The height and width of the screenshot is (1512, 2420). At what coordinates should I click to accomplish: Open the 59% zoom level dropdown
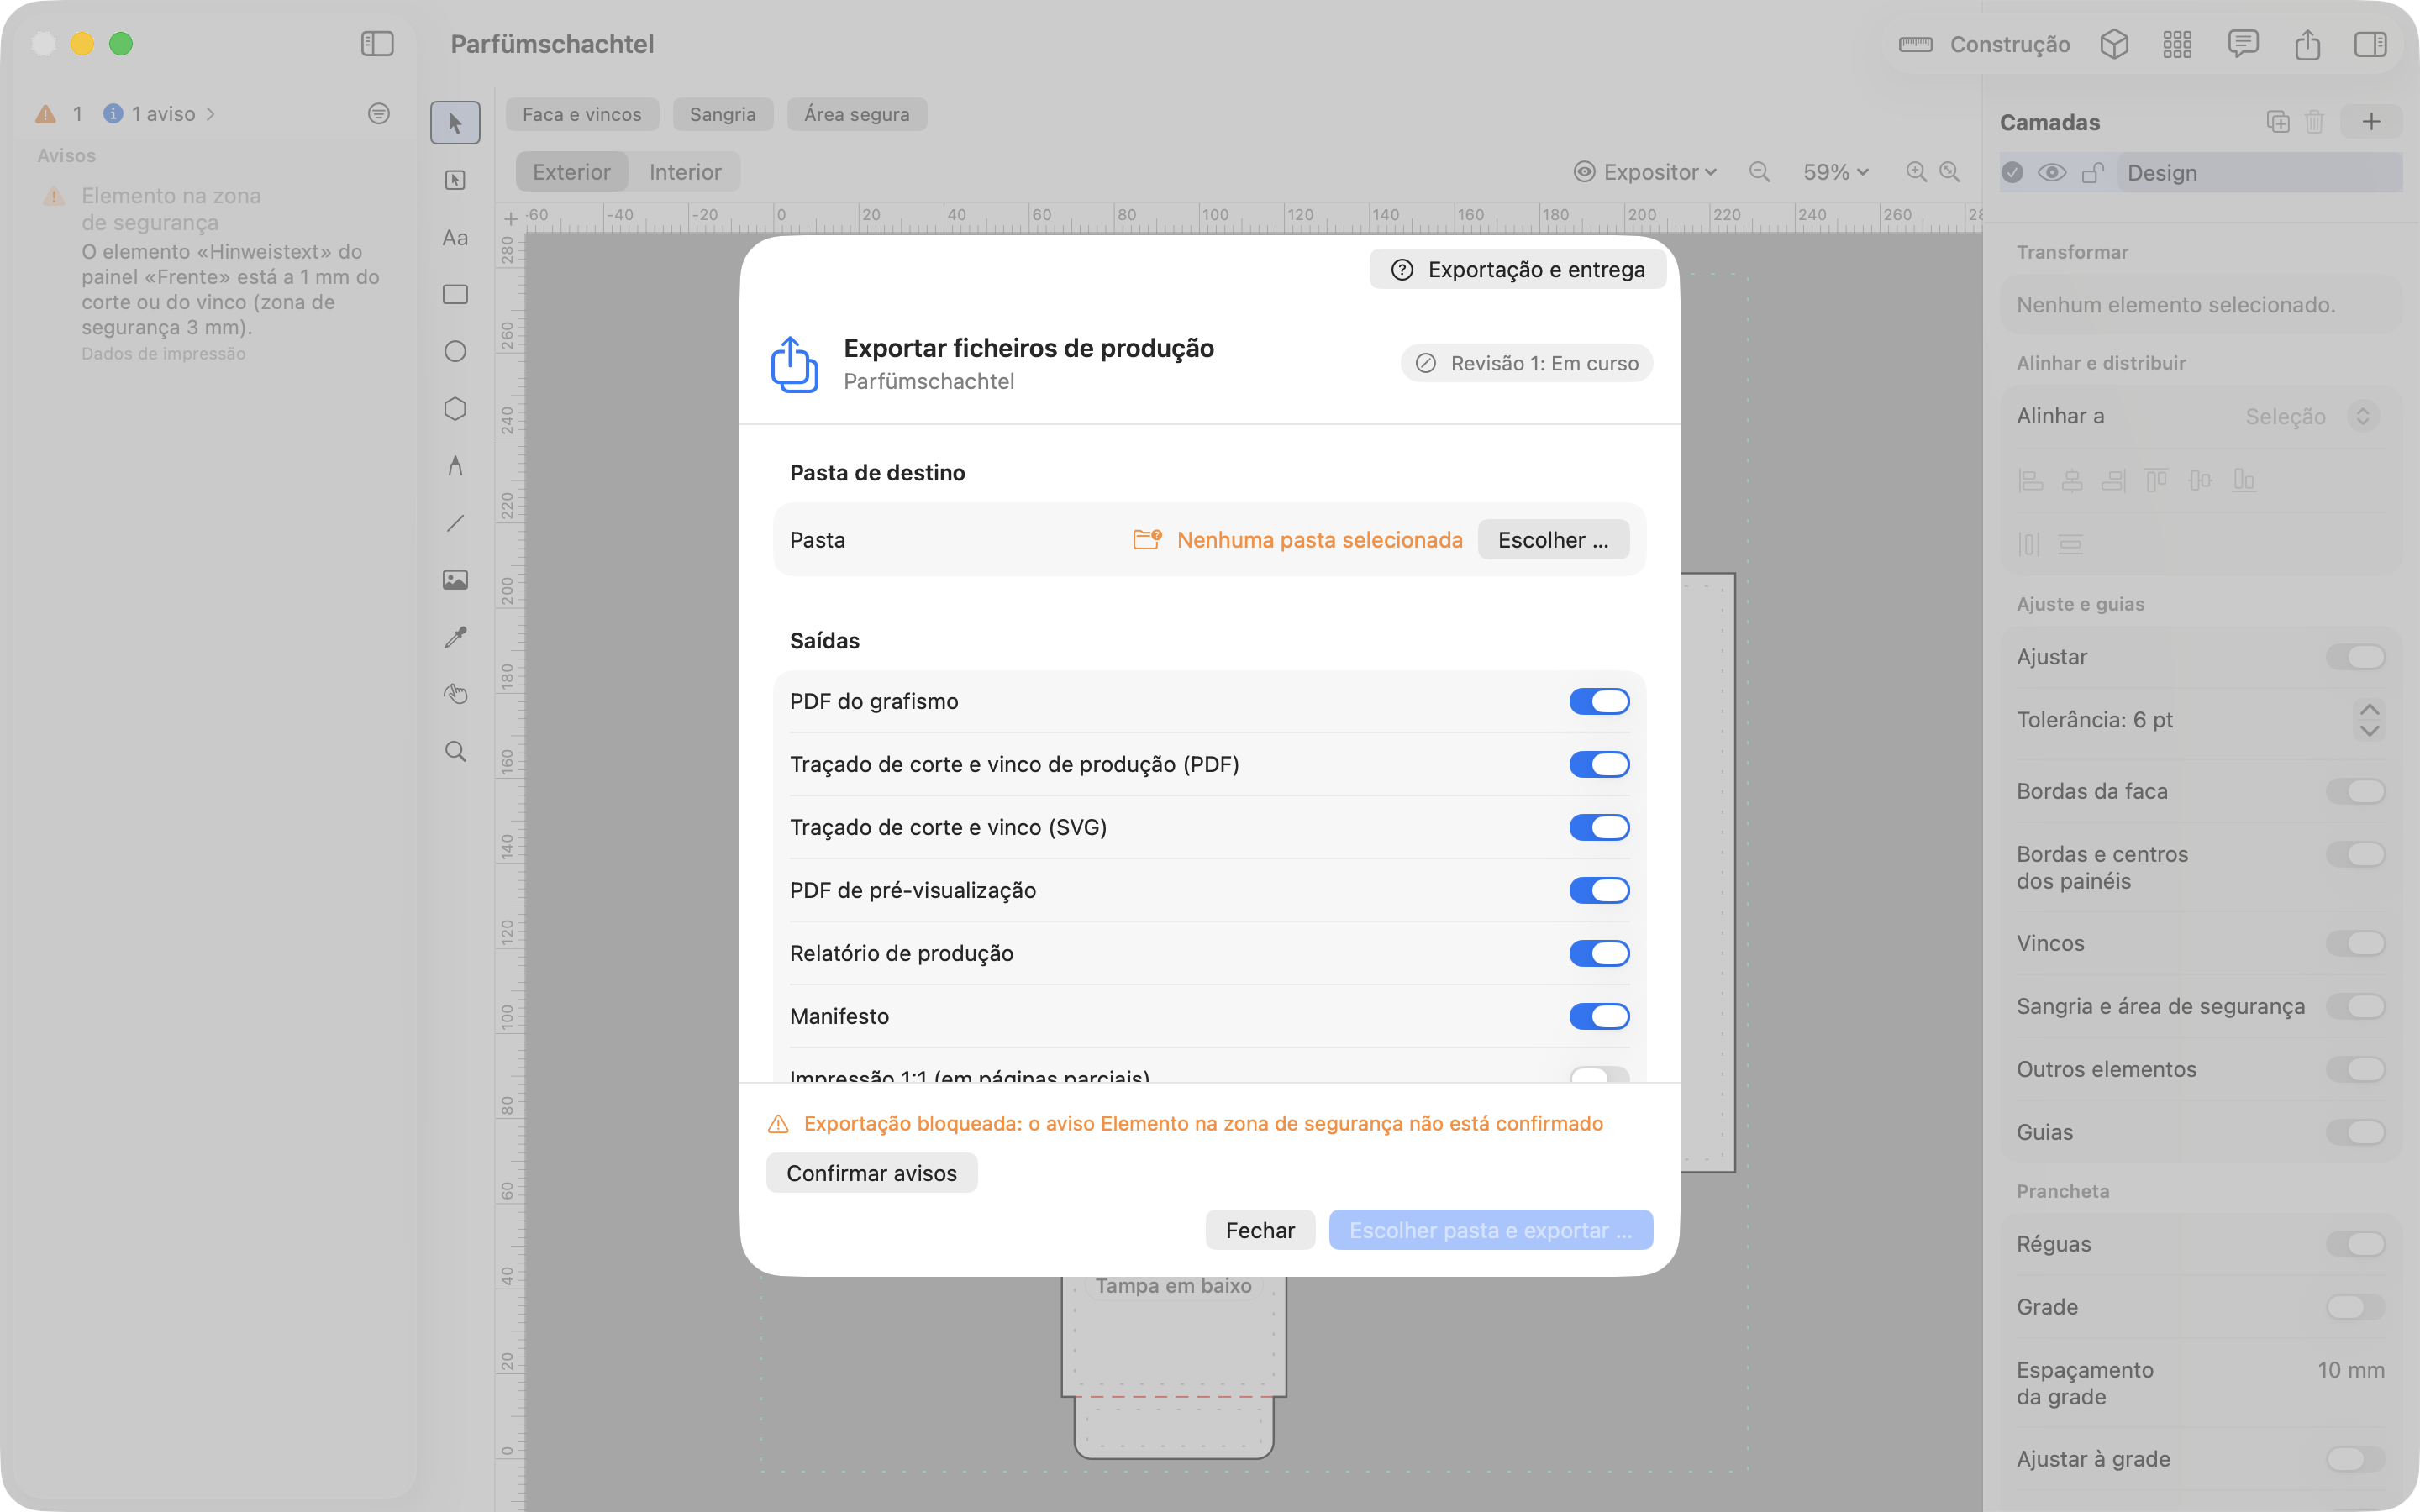coord(1835,172)
